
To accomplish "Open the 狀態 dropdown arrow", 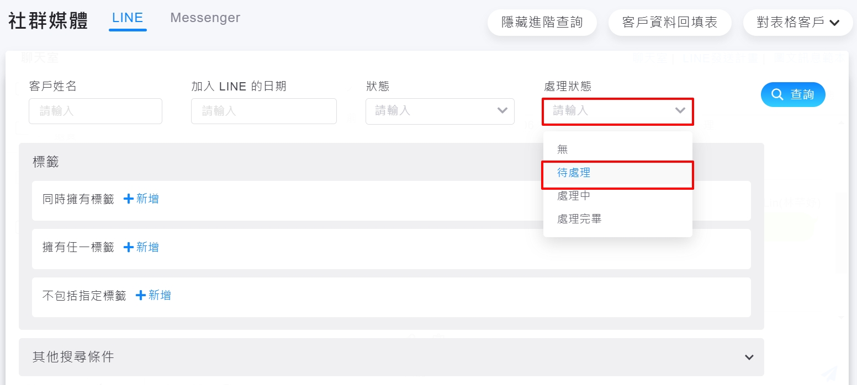I will (x=502, y=111).
